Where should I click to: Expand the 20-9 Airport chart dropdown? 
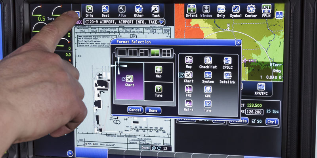(x=162, y=22)
